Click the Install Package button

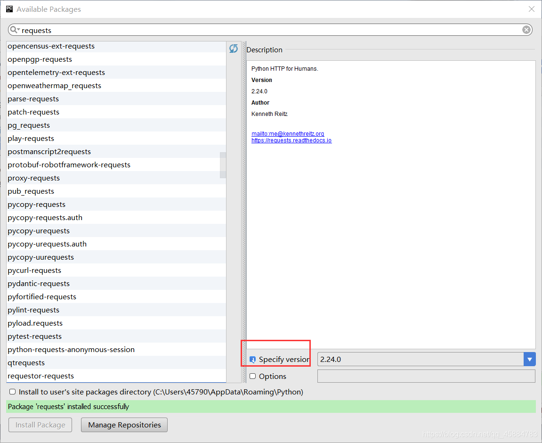(40, 425)
